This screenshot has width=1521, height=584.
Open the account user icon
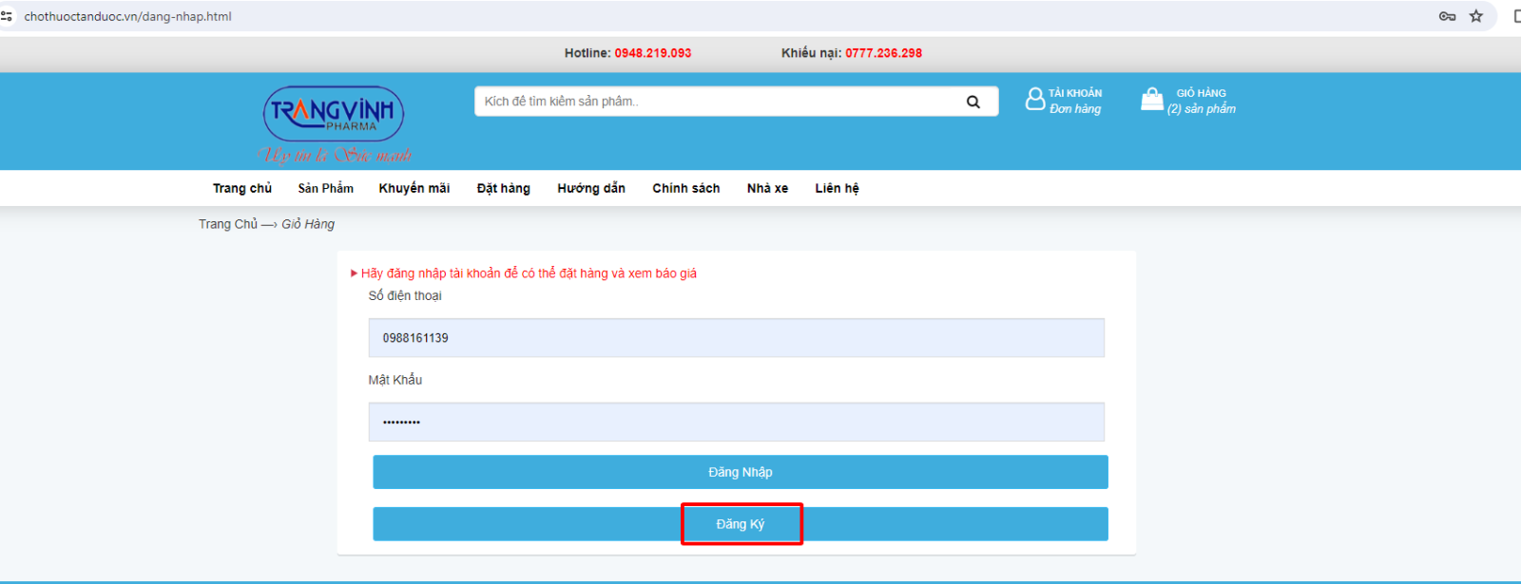click(x=1034, y=100)
